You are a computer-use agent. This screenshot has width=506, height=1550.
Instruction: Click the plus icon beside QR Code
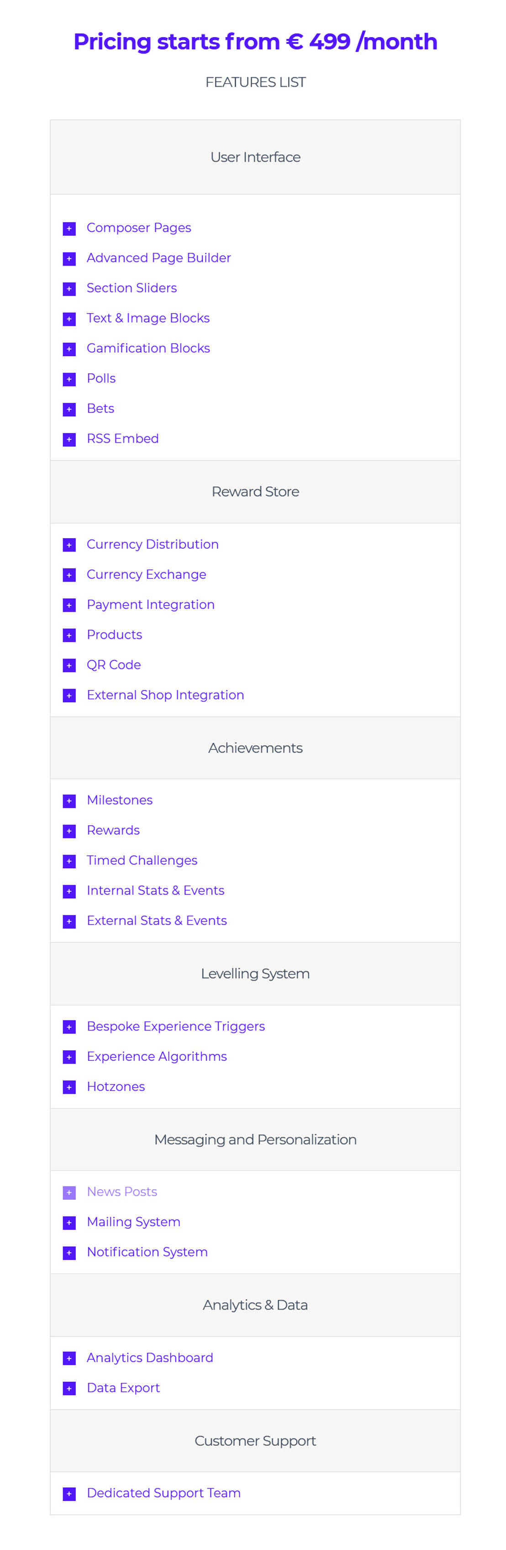69,665
